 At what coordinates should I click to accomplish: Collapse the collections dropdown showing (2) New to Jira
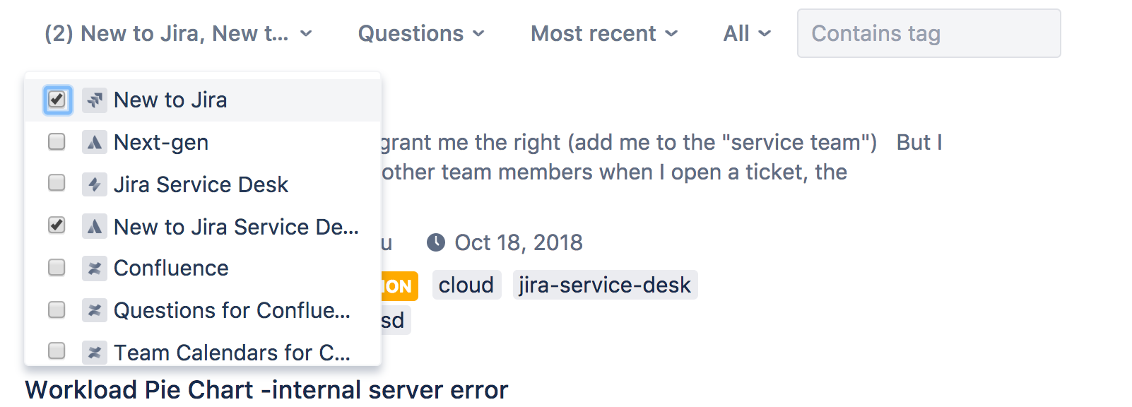coord(178,33)
